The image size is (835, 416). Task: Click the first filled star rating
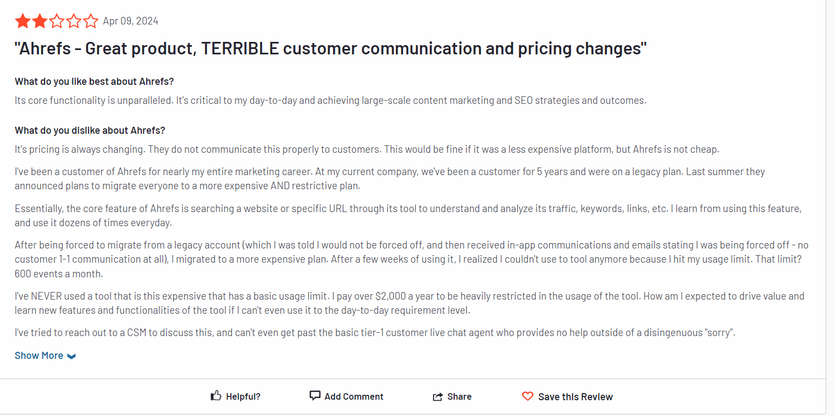(x=23, y=21)
